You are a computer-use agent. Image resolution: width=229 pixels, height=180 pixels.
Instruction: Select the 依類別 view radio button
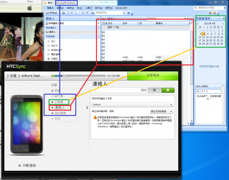(x=49, y=59)
